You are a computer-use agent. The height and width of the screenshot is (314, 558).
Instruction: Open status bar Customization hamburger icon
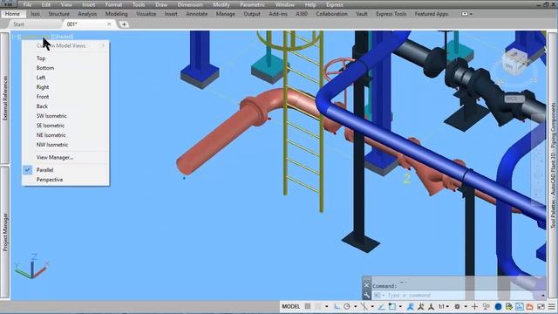click(x=552, y=306)
